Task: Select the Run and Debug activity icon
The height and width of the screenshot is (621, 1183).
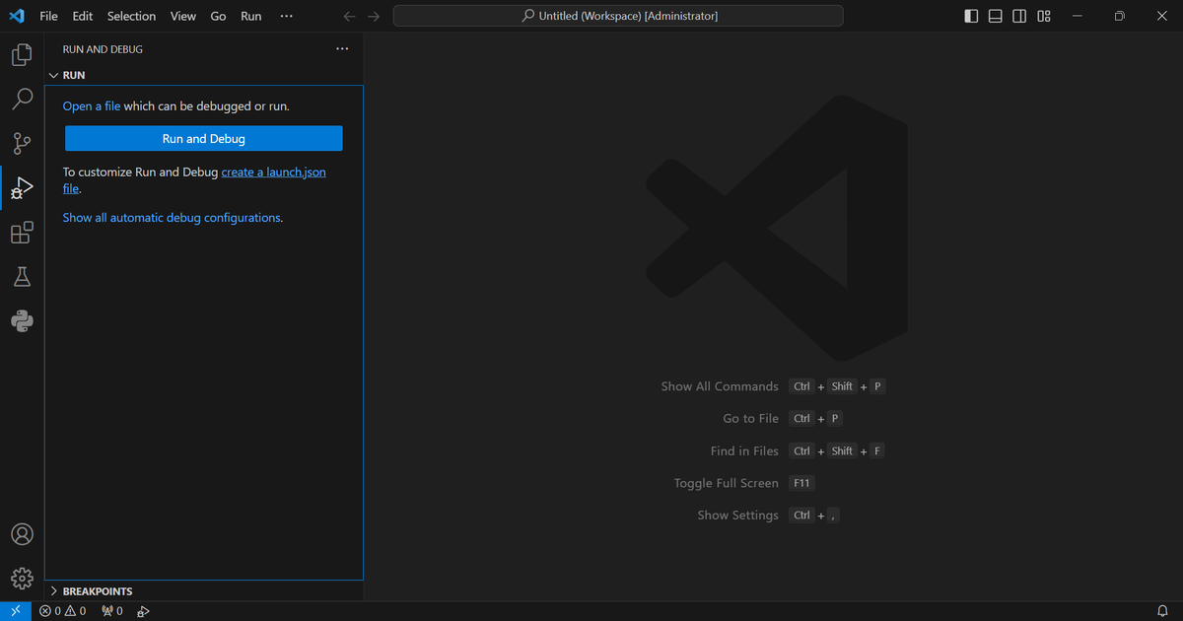Action: point(22,188)
